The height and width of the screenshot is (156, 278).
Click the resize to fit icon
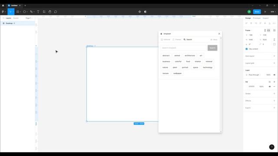[x=274, y=30]
